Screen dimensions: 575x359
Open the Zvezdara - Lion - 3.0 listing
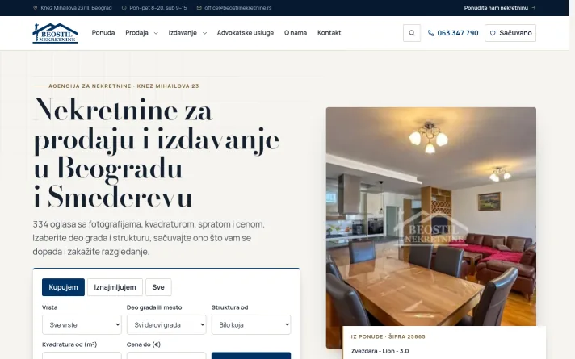point(380,351)
